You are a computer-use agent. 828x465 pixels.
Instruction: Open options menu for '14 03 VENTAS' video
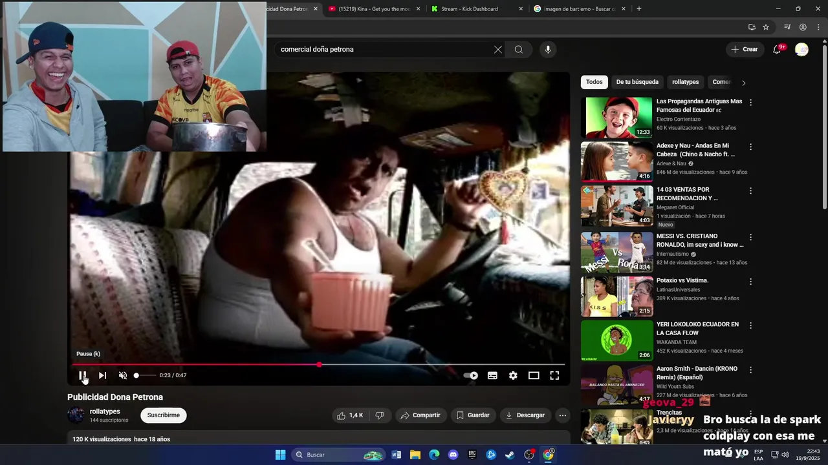coord(750,191)
